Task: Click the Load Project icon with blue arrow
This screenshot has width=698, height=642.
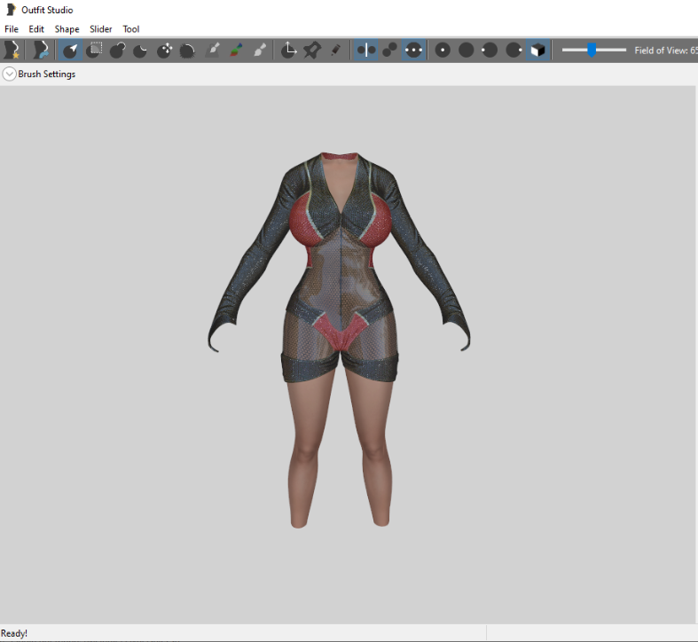Action: tap(41, 50)
